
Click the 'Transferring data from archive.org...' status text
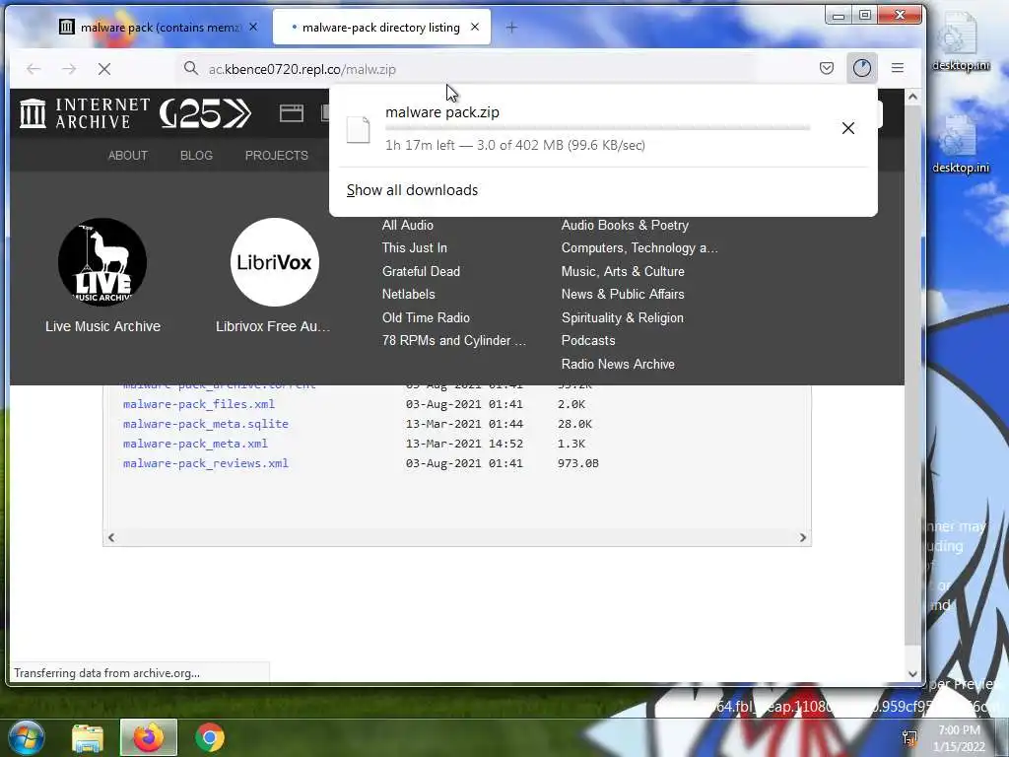click(x=106, y=672)
